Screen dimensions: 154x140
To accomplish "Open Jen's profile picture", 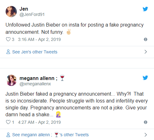I will pyautogui.click(x=11, y=12).
